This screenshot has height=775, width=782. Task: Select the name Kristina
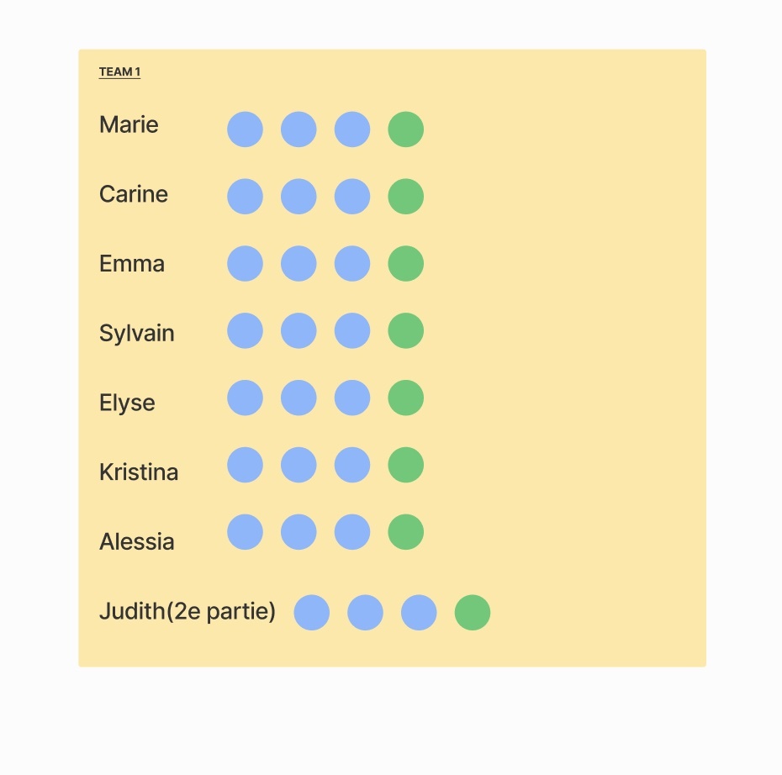pos(139,472)
